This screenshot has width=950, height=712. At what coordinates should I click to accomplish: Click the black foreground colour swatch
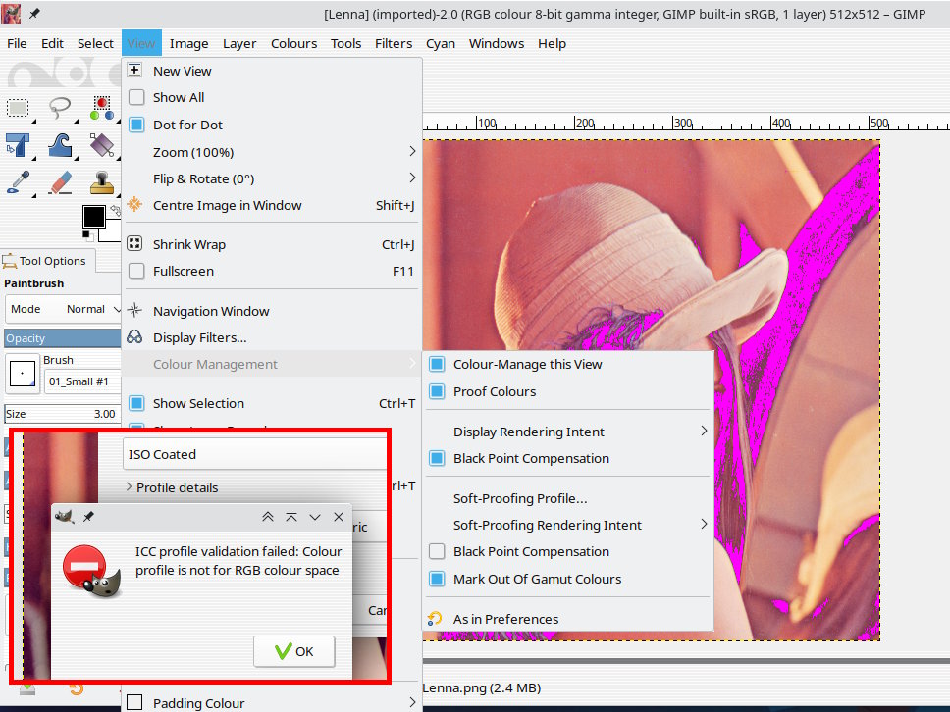pos(94,217)
